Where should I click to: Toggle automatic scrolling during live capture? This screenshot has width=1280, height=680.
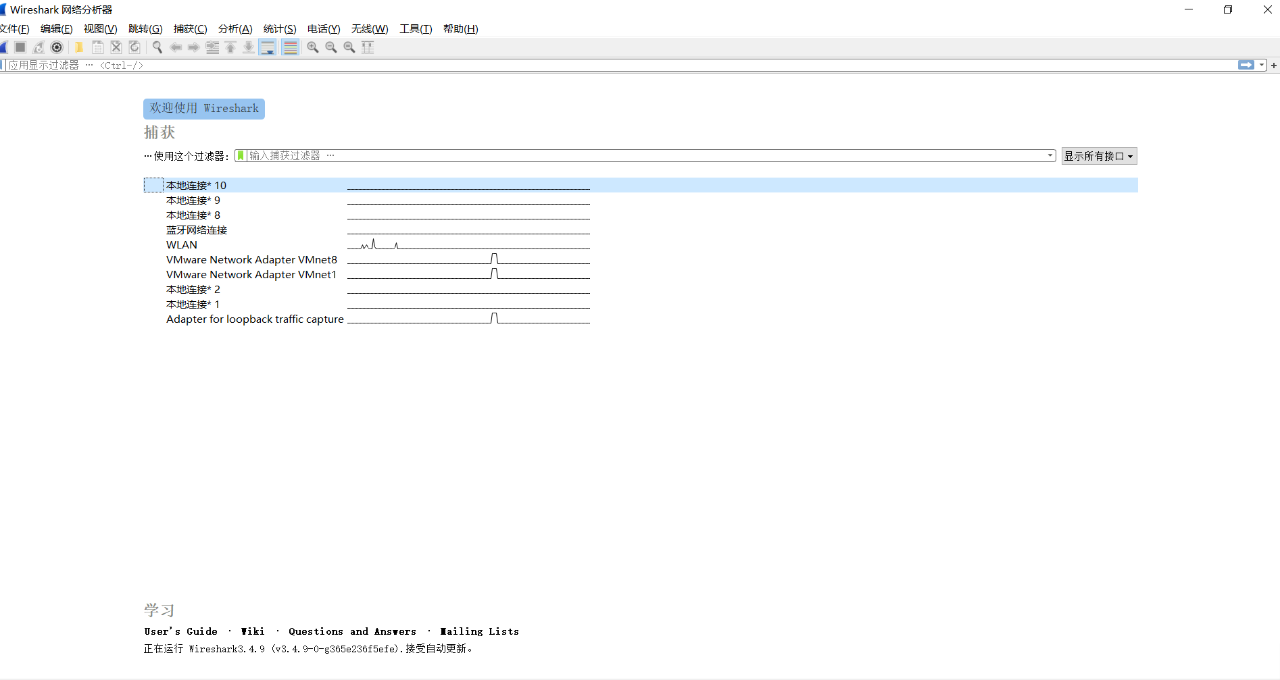[268, 47]
